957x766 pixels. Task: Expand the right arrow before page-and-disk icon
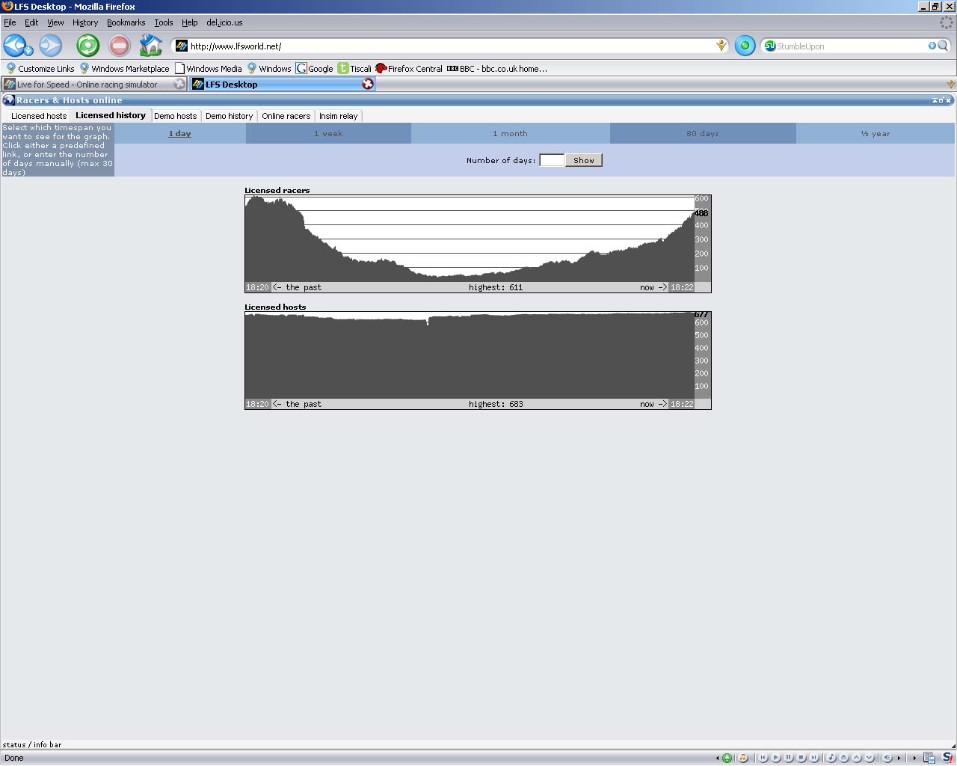pyautogui.click(x=914, y=758)
